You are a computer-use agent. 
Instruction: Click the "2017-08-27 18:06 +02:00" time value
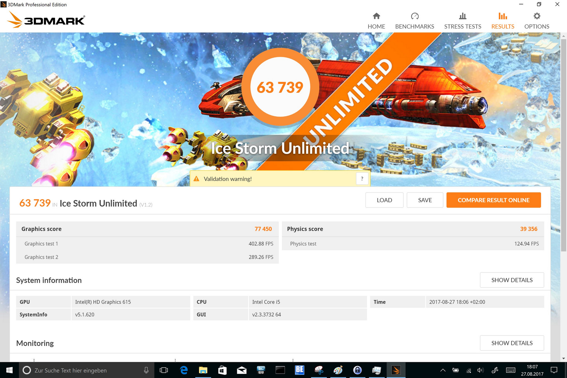point(457,302)
